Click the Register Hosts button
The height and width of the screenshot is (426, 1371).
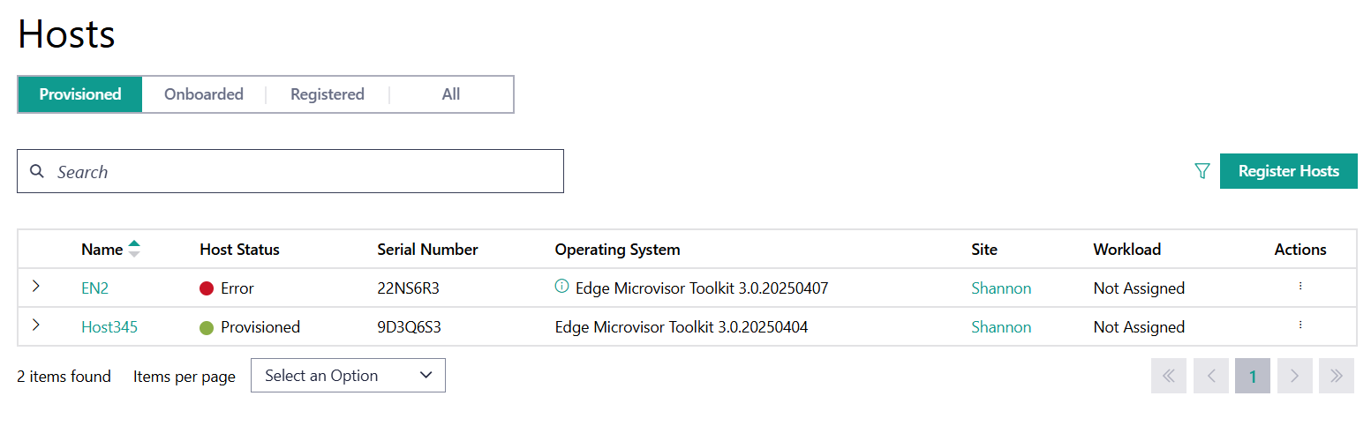pos(1288,171)
